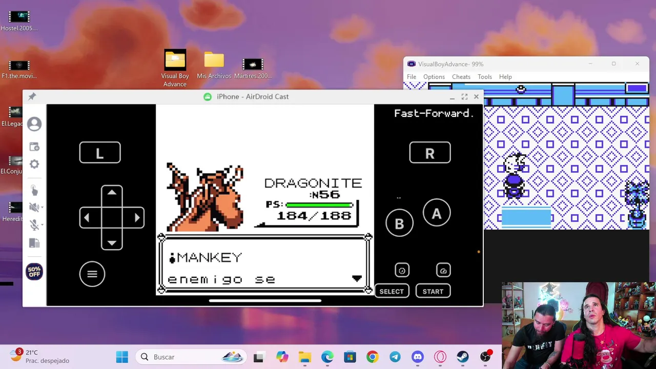Click the Dragonite PS health bar
The height and width of the screenshot is (369, 656).
click(320, 205)
